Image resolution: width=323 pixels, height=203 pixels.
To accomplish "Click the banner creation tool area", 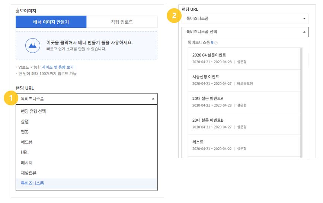I will [x=86, y=46].
